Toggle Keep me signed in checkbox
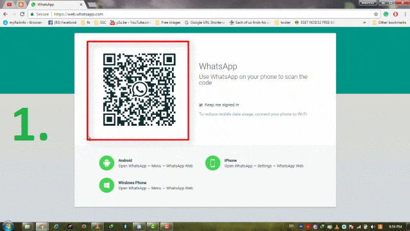The width and height of the screenshot is (410, 231). click(201, 105)
